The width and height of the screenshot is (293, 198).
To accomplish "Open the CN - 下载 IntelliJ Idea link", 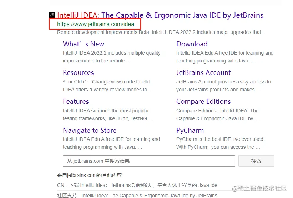I will [137, 185].
